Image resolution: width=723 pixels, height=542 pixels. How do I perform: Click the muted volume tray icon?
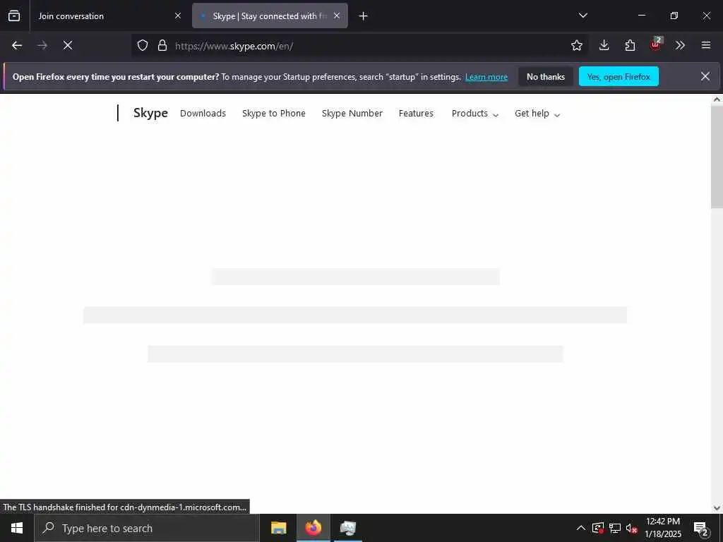pos(632,528)
